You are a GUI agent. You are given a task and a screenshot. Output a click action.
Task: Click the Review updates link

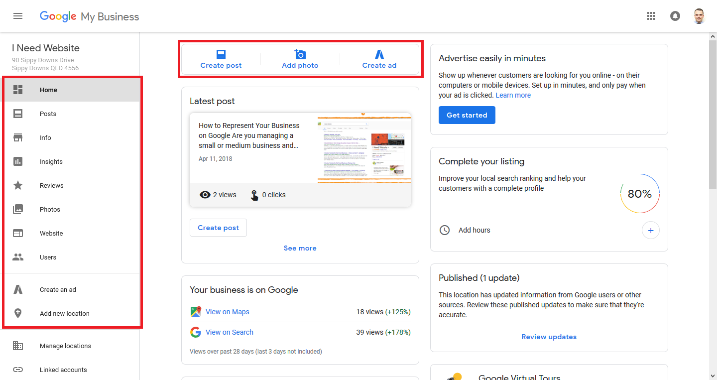549,337
